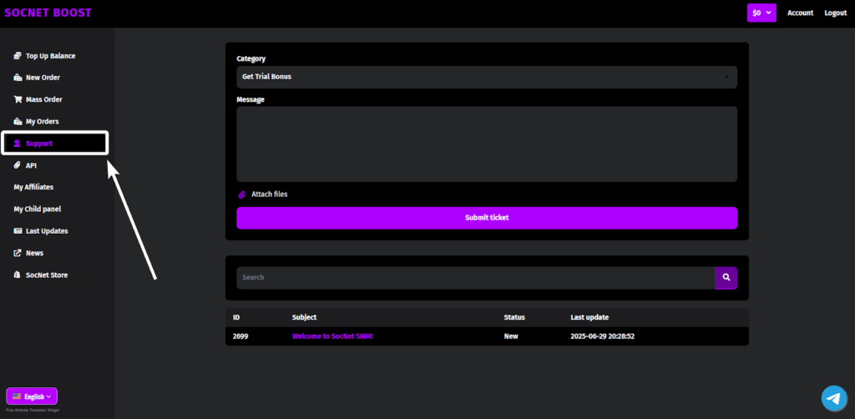Click the News external link icon
This screenshot has height=419, width=855.
point(18,253)
